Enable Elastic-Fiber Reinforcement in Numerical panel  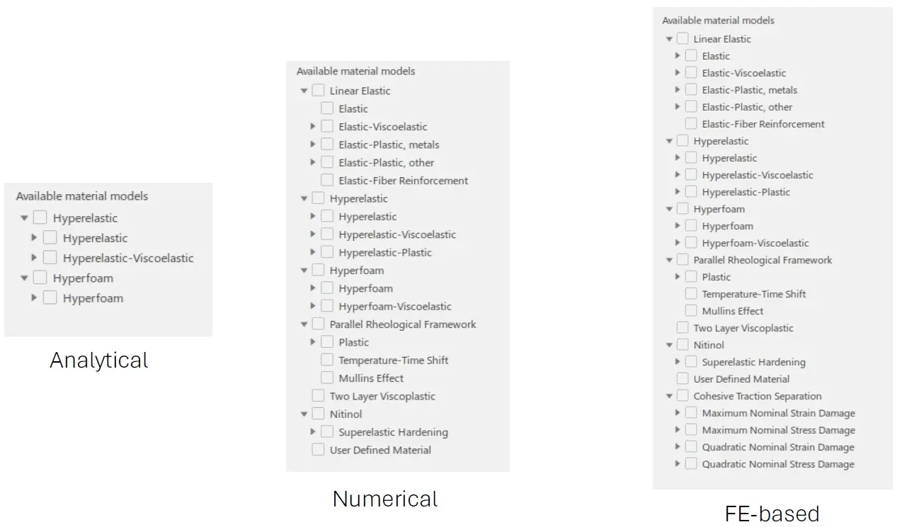(x=327, y=180)
